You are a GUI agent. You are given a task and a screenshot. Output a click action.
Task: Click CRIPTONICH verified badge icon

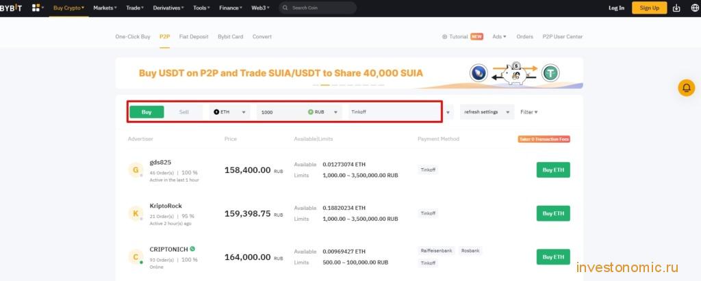(192, 249)
